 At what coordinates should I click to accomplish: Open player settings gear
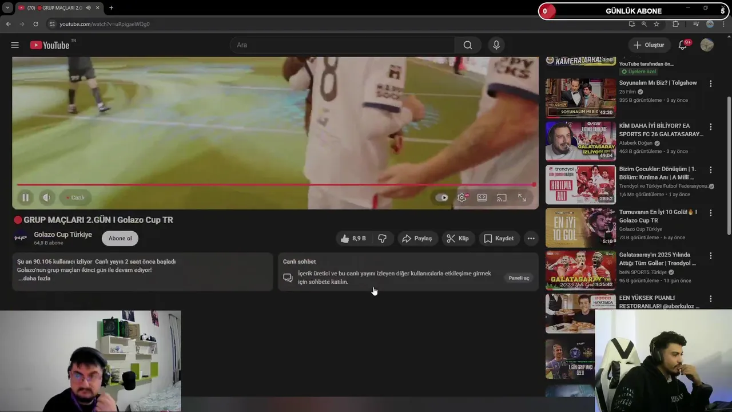click(462, 197)
